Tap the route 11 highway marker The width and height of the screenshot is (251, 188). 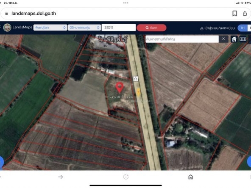(136, 79)
